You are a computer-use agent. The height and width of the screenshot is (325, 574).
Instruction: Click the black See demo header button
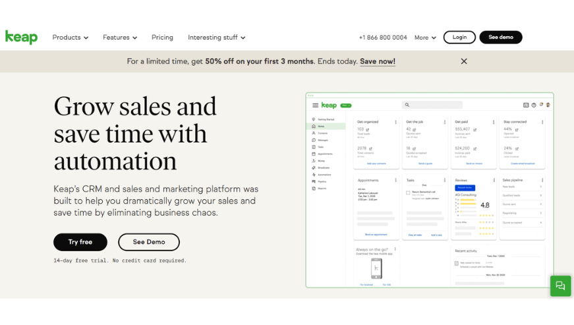(501, 38)
